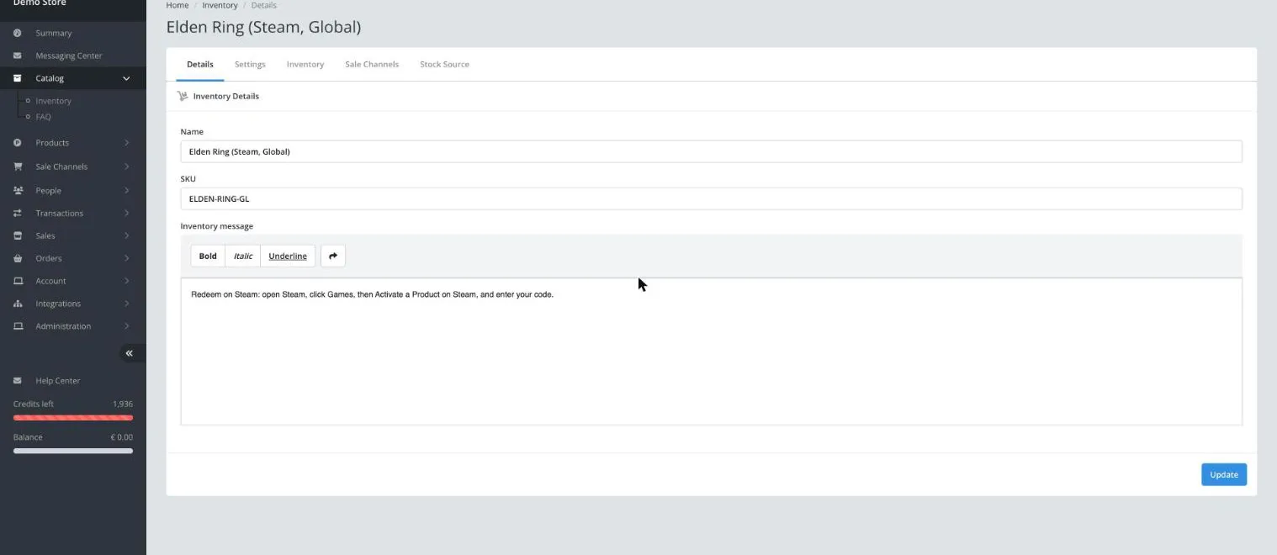Image resolution: width=1277 pixels, height=555 pixels.
Task: Click the Integrations sitemap icon
Action: [x=18, y=304]
